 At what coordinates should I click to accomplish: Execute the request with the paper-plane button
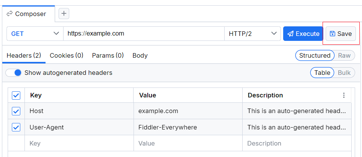(303, 34)
